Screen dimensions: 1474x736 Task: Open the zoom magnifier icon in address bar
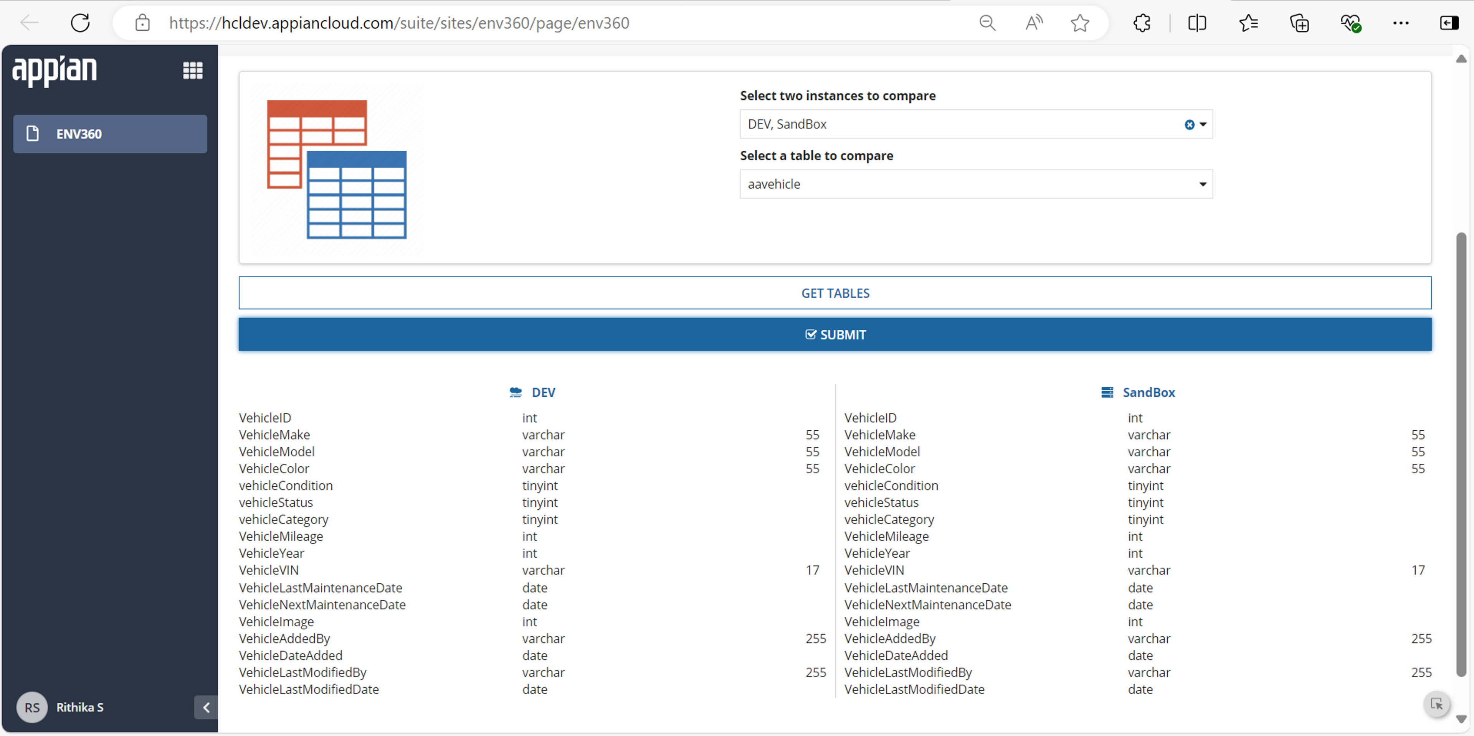coord(987,23)
